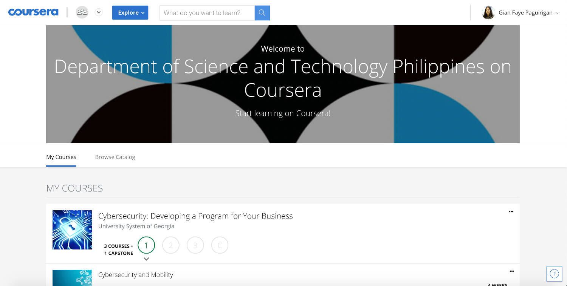Viewport: 567px width, 286px height.
Task: Click the magnifier search button
Action: click(262, 13)
